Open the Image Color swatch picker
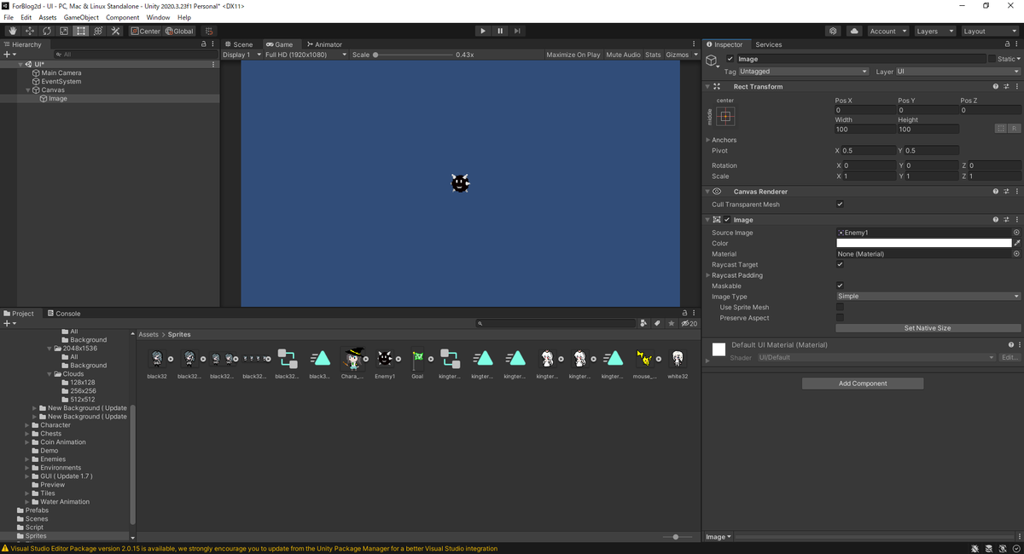1024x554 pixels. [x=923, y=243]
